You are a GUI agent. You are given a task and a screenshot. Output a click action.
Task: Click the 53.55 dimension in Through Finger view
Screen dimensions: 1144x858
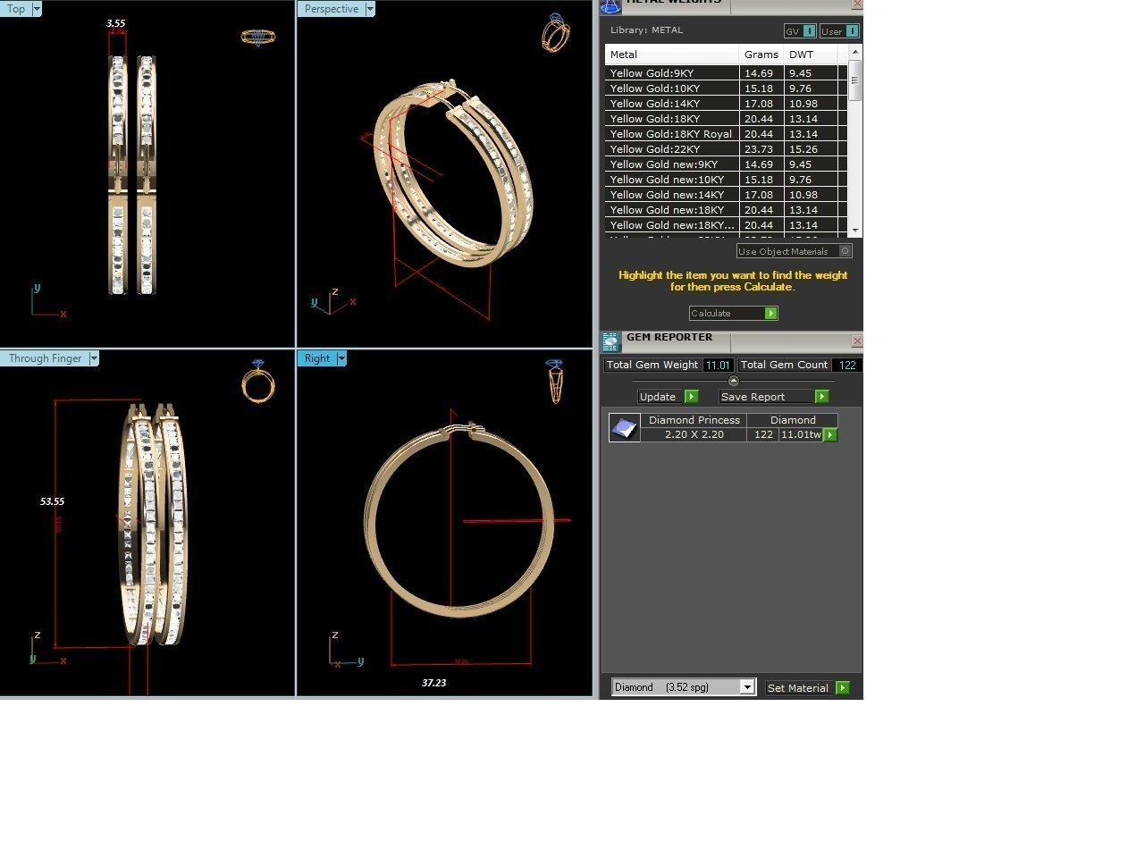[52, 501]
